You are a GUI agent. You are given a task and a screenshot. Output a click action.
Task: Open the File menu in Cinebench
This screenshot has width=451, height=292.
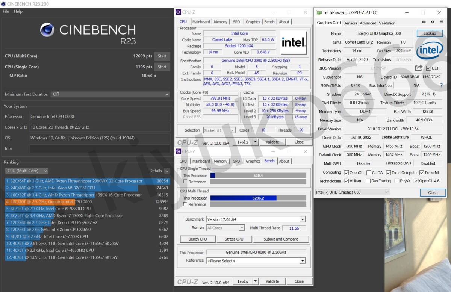pos(6,11)
